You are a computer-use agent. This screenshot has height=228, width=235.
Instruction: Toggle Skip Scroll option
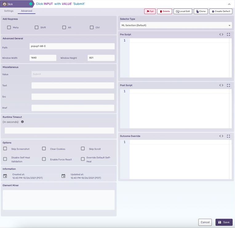83,148
